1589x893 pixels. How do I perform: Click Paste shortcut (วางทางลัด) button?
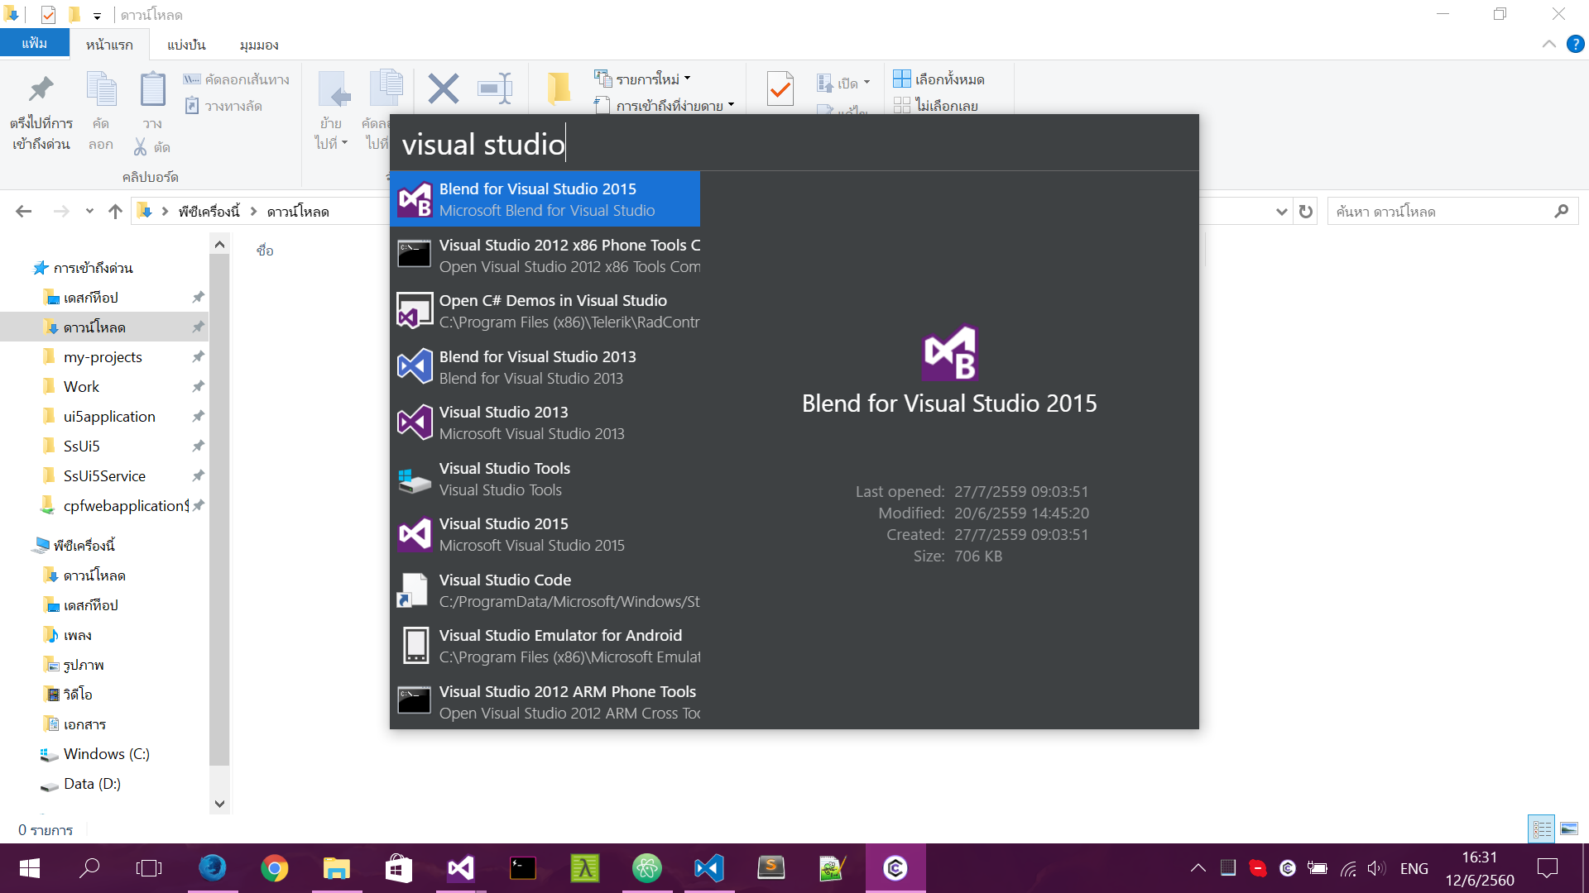(223, 106)
